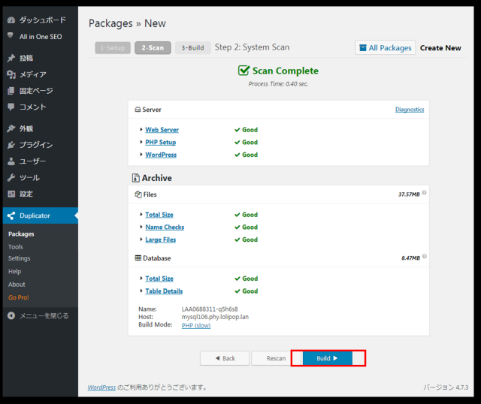Open the All in One SEO menu
The height and width of the screenshot is (404, 481).
click(x=41, y=37)
